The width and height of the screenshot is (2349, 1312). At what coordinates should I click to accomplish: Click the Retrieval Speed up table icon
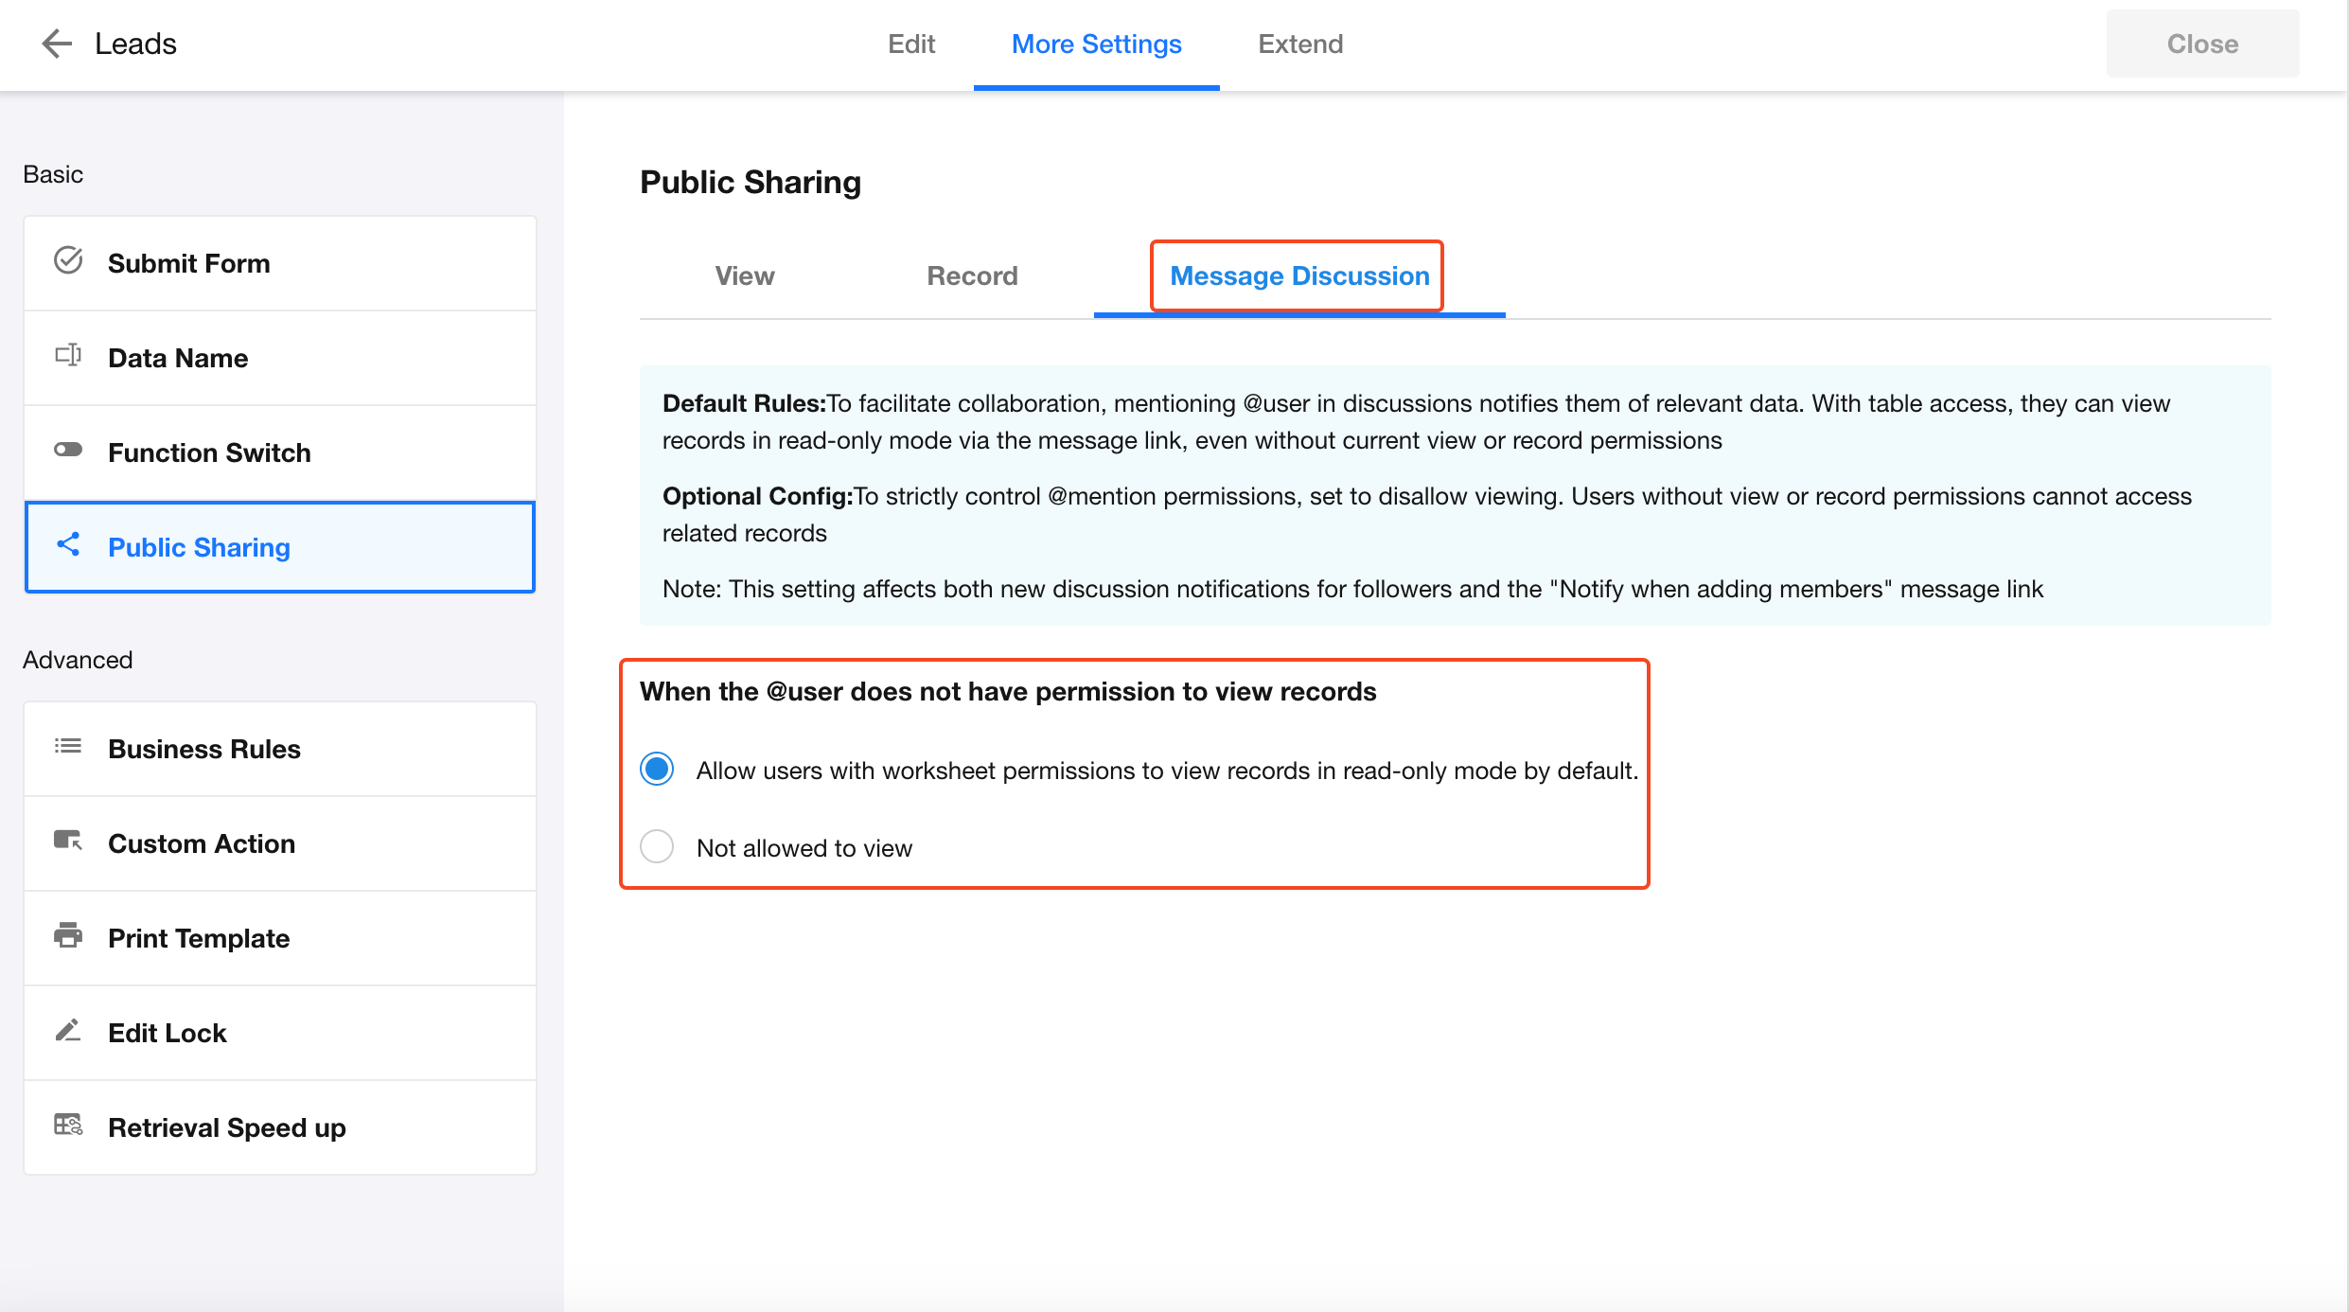tap(68, 1125)
